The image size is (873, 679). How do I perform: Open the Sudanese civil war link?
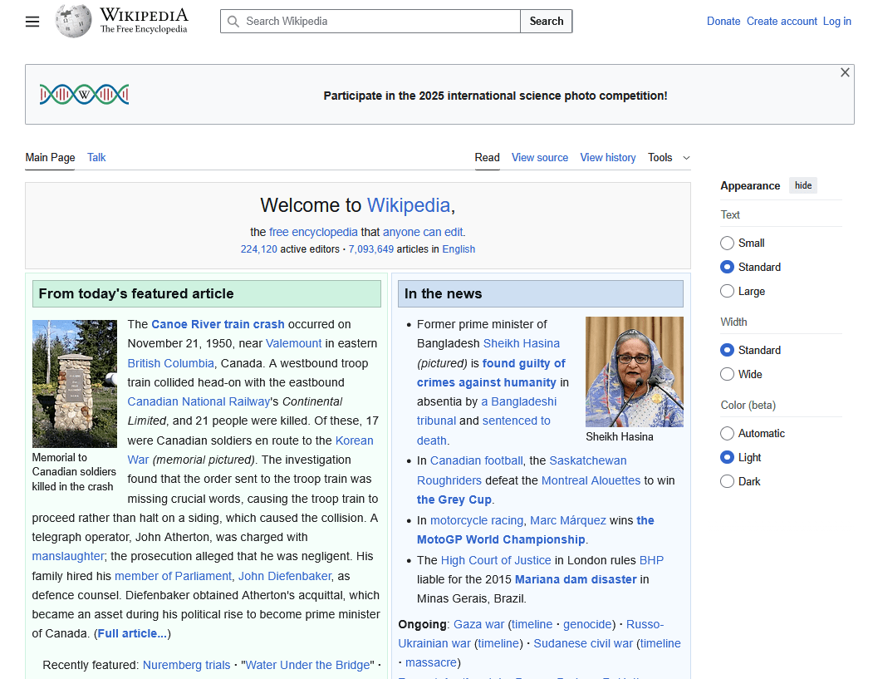[x=583, y=643]
